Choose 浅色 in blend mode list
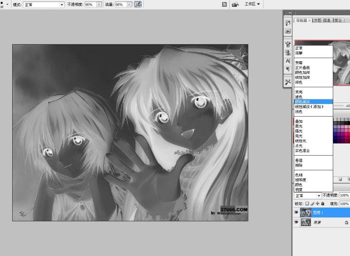This screenshot has height=256, width=350. coord(313,112)
